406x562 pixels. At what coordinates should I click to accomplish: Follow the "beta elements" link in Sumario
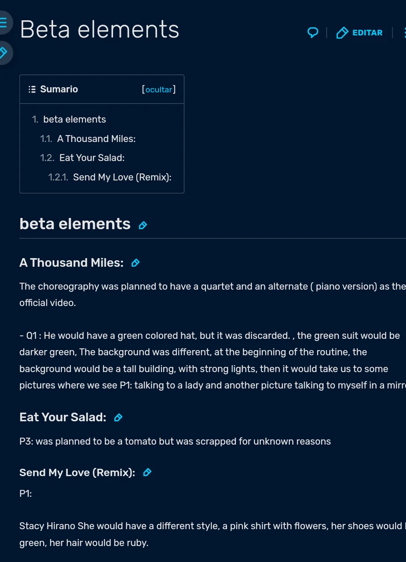click(74, 119)
